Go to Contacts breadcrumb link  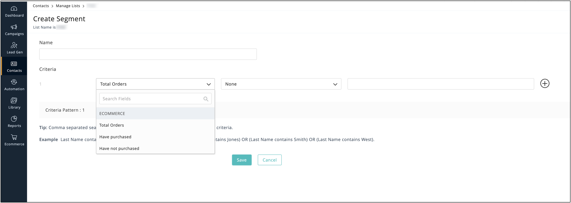(x=41, y=6)
